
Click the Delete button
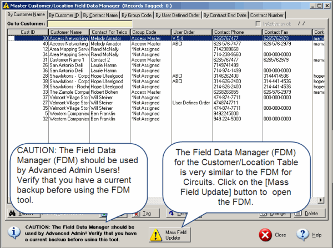pos(310,214)
